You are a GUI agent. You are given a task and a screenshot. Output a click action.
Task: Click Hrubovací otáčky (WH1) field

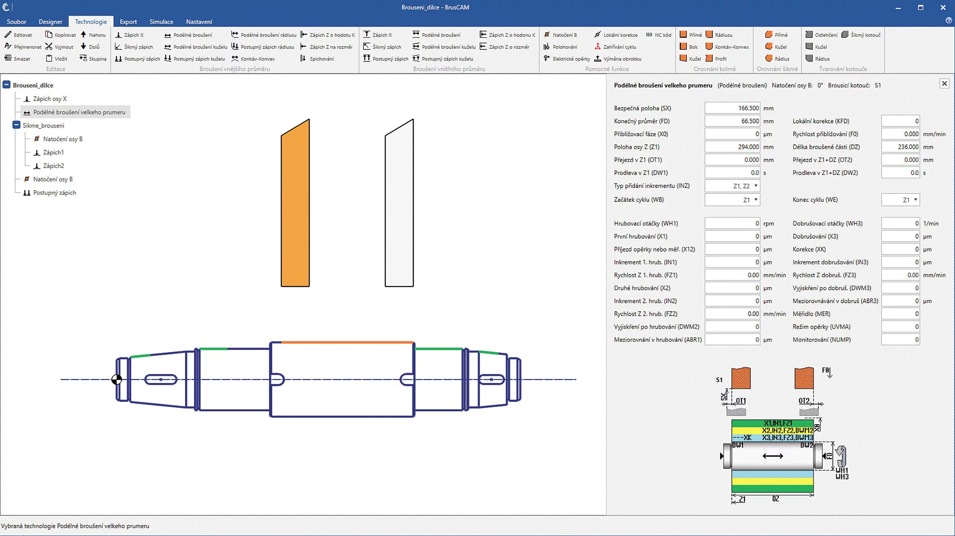pyautogui.click(x=732, y=223)
